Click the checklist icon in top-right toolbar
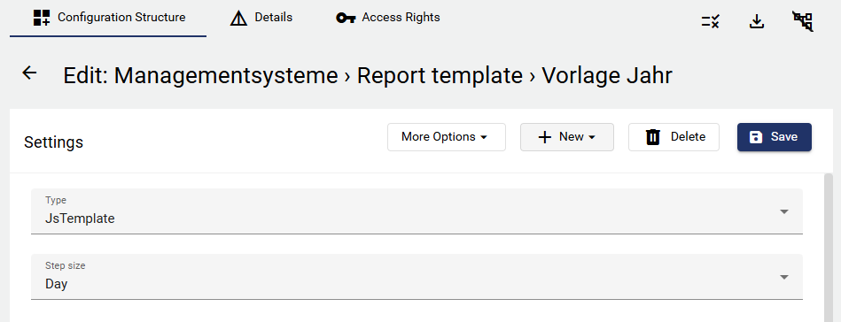The height and width of the screenshot is (322, 841). (710, 21)
